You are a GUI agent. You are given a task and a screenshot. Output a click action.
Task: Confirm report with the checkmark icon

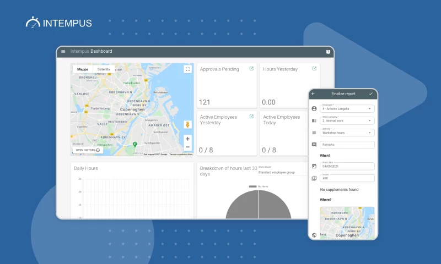click(371, 94)
